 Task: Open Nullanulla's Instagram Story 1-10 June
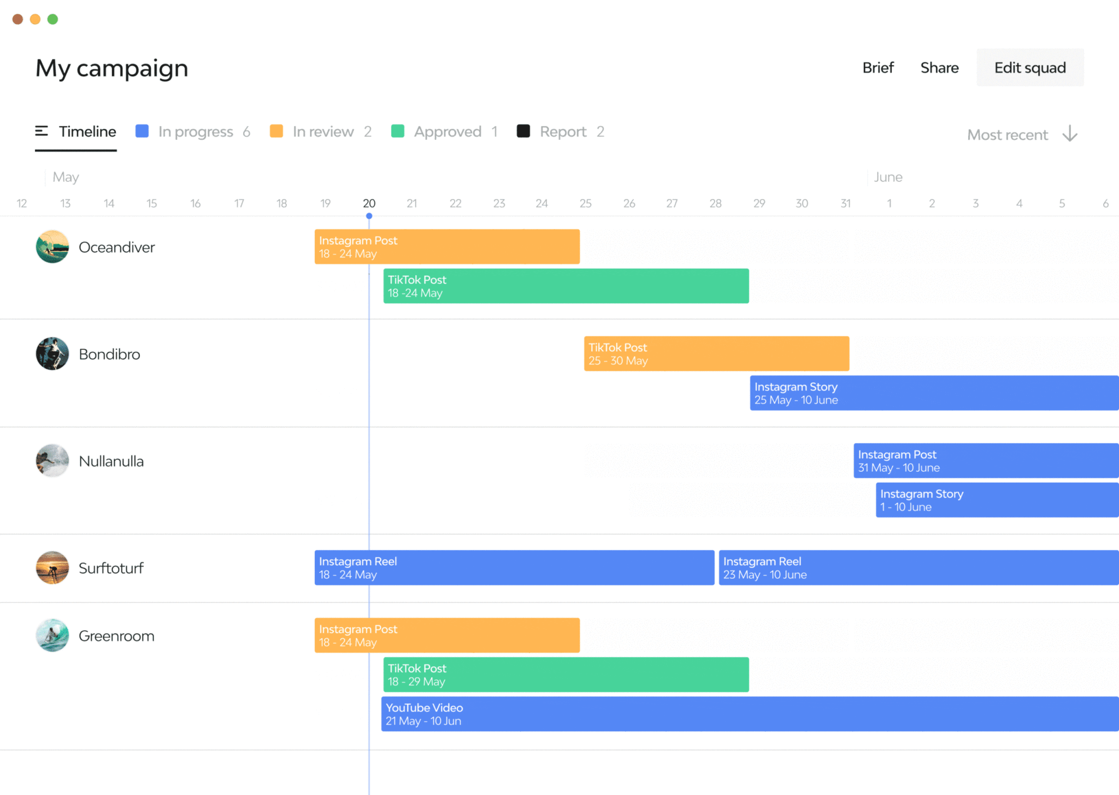[997, 500]
